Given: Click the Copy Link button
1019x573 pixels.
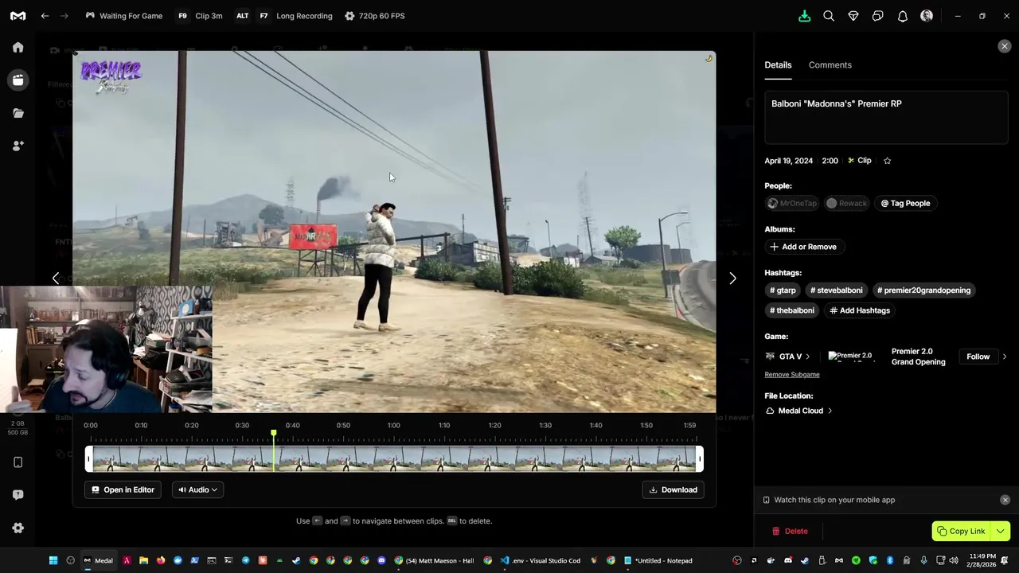Looking at the screenshot, I should pos(961,531).
